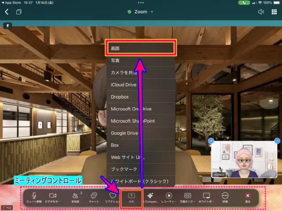Leave meeting with 退出 button
Image resolution: width=282 pixels, height=211 pixels.
pos(248,197)
